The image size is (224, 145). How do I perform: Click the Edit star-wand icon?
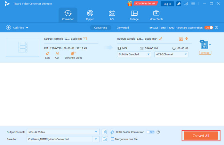point(47,53)
